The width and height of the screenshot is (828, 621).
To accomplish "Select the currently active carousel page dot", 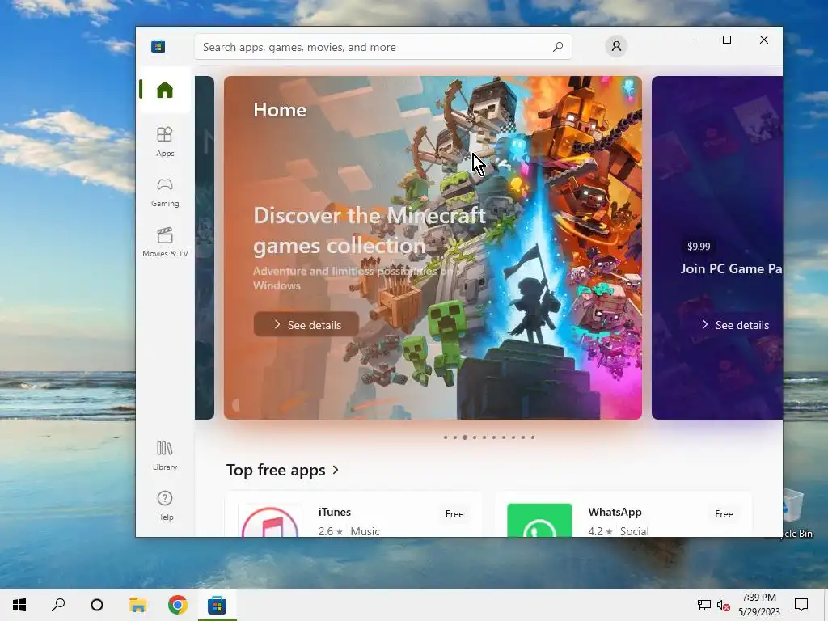I will point(465,437).
